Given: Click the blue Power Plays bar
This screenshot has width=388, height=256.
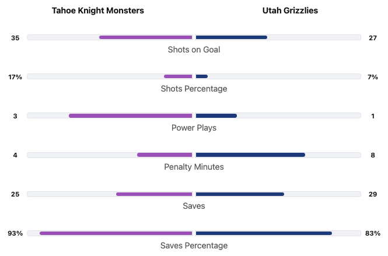Looking at the screenshot, I should point(216,115).
